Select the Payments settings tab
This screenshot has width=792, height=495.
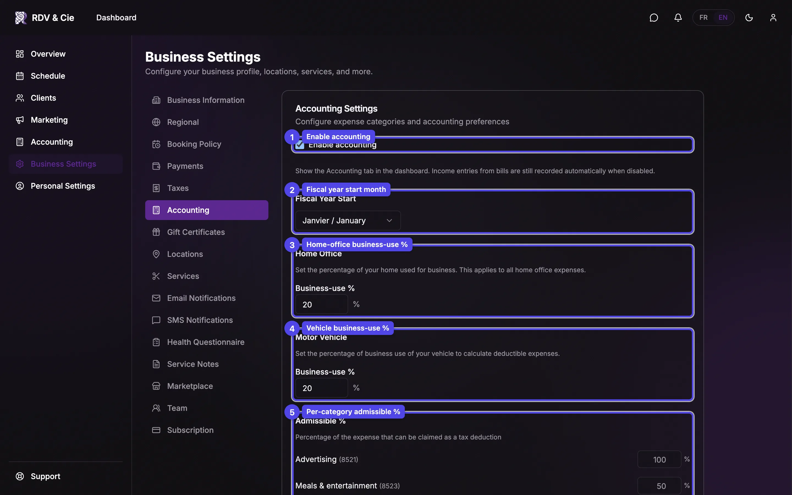point(207,166)
